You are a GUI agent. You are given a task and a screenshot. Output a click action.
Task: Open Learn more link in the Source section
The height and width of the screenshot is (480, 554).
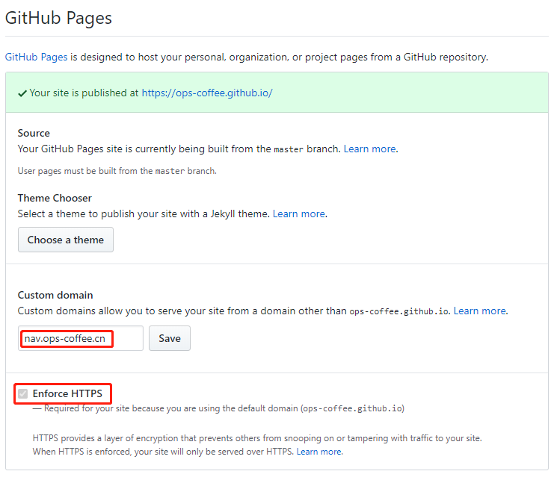coord(369,149)
